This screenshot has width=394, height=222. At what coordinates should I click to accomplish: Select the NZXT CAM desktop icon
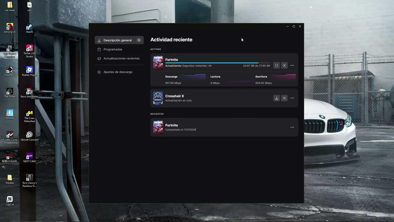point(29,158)
